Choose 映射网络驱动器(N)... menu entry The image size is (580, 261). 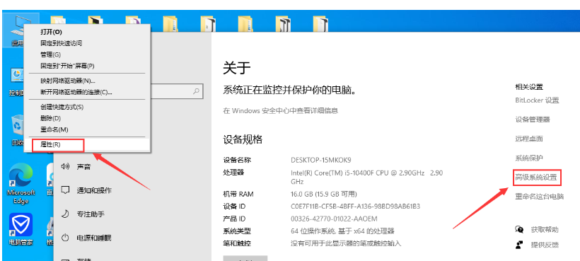tap(87, 81)
